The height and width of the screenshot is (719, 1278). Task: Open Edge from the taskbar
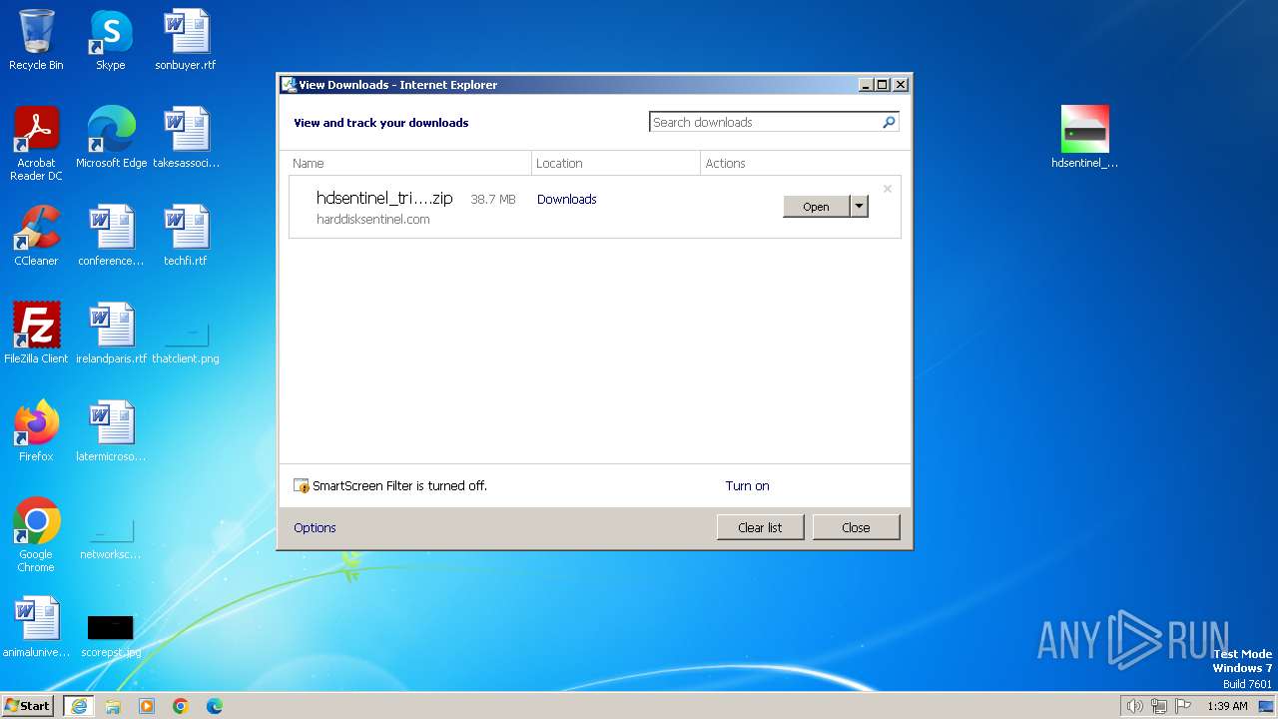coord(215,706)
